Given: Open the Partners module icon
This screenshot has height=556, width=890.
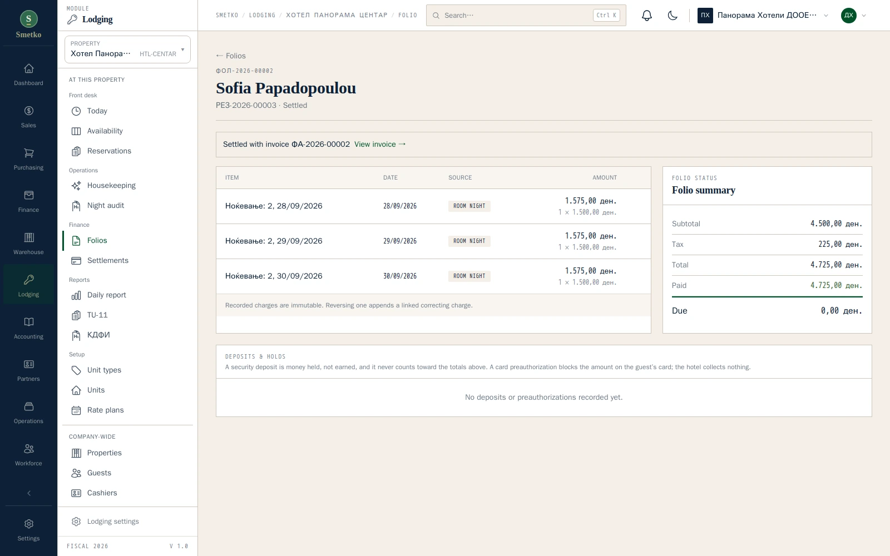Looking at the screenshot, I should (x=28, y=371).
